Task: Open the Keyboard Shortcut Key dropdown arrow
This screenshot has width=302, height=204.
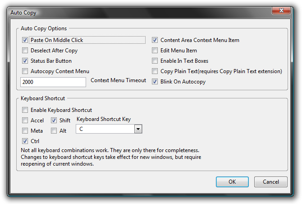Action: pos(138,129)
